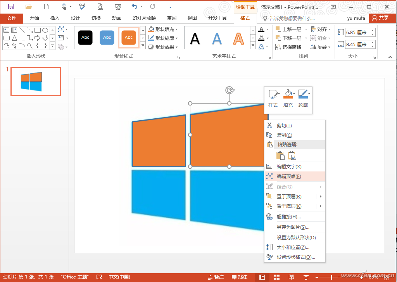397x282 pixels.
Task: Switch to 设计 tab
Action: (x=76, y=18)
